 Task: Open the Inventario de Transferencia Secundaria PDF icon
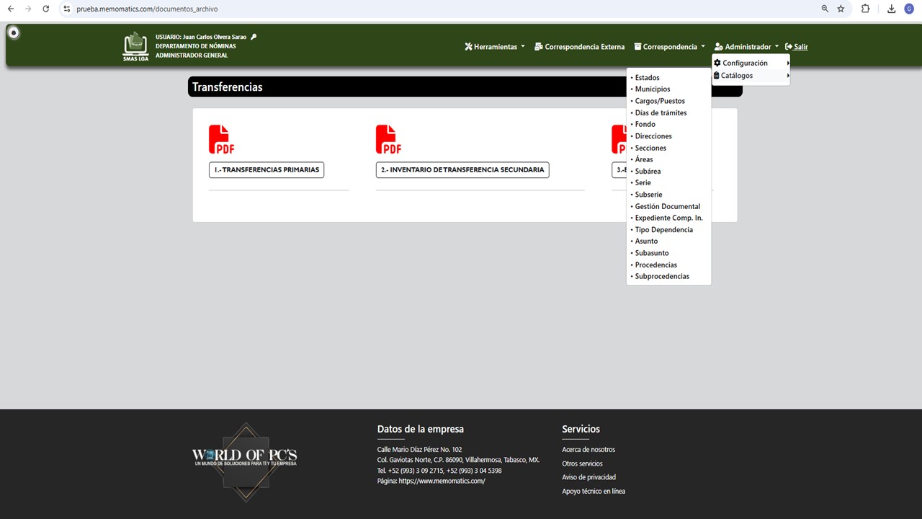pos(388,139)
